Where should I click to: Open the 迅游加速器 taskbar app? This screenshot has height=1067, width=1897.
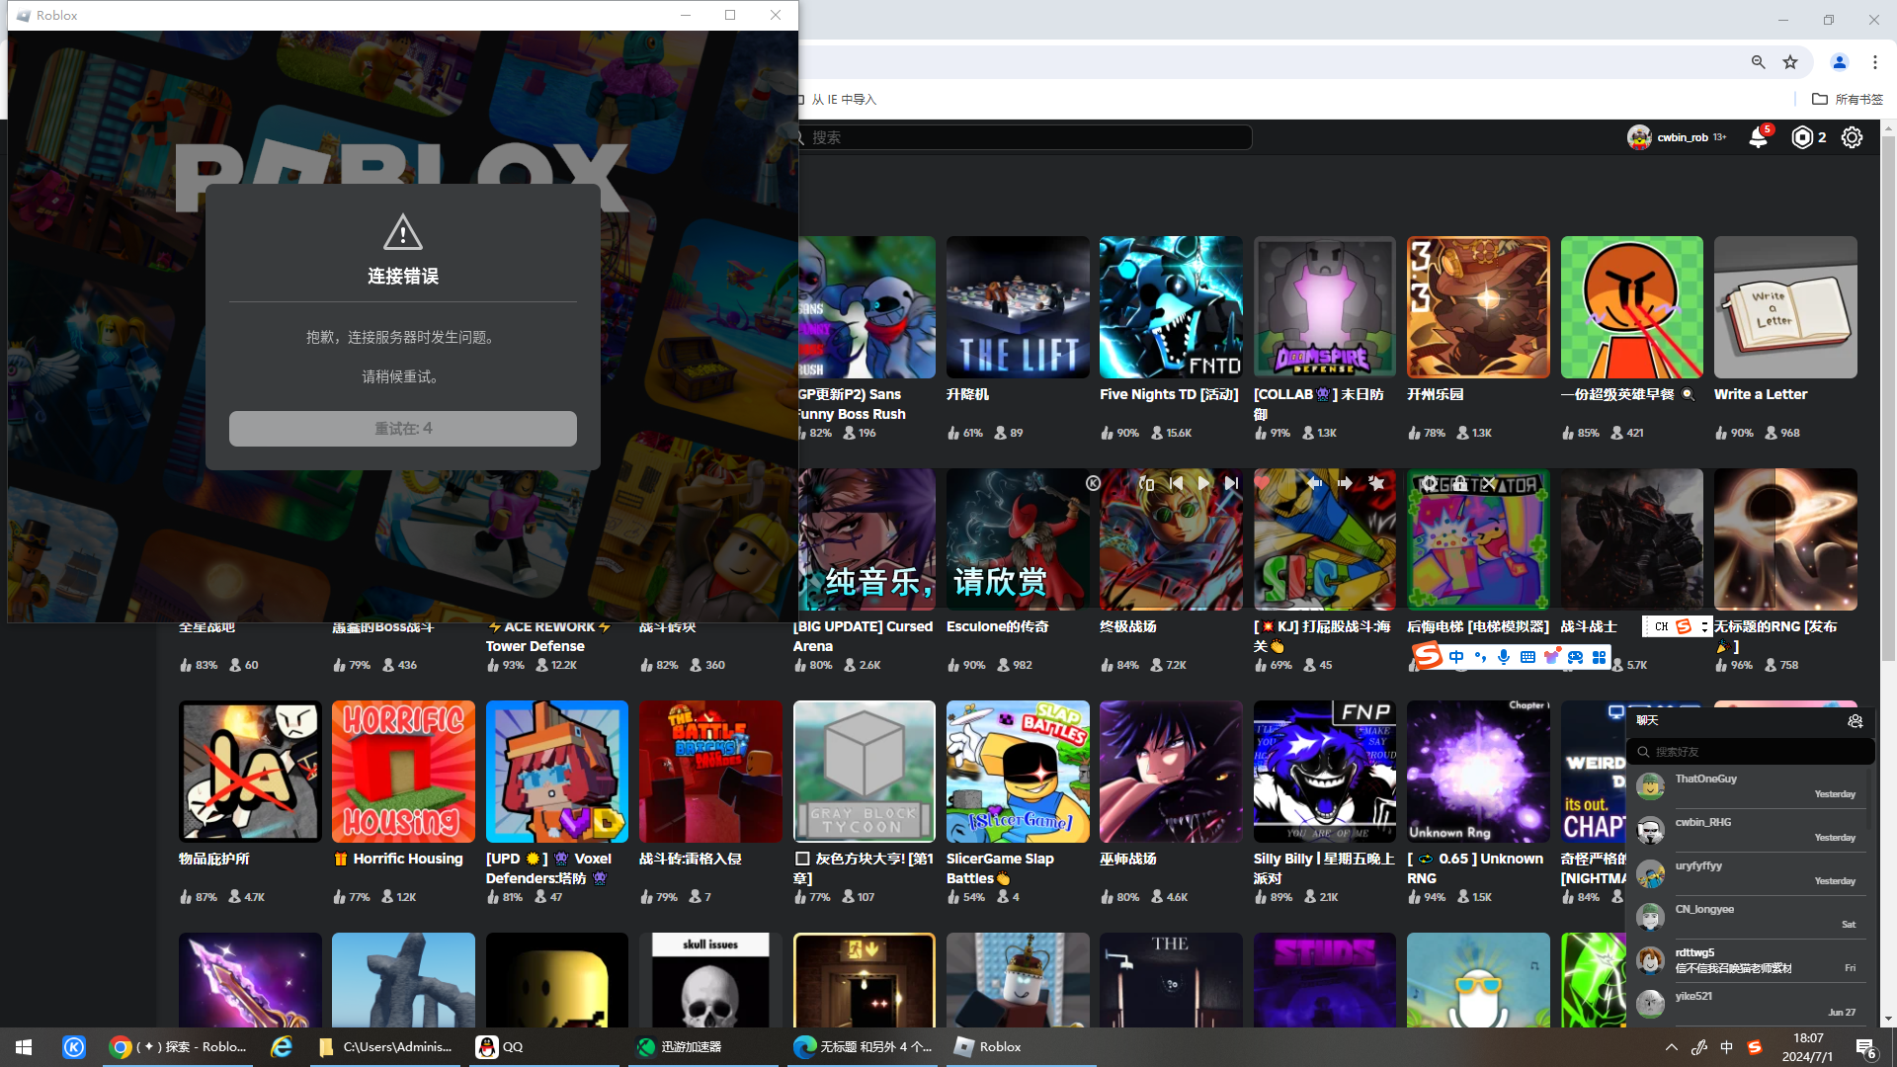pyautogui.click(x=705, y=1047)
